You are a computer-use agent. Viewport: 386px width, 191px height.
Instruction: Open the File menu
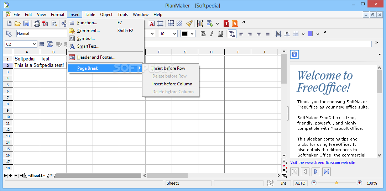pos(17,15)
